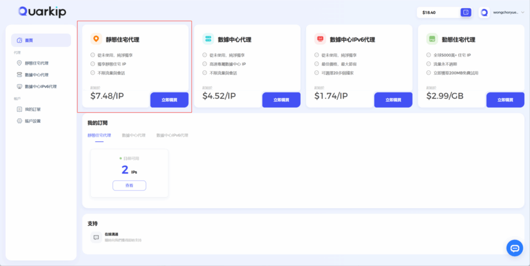Click the Quarkip logo
Viewport: 530px width, 266px height.
42,12
